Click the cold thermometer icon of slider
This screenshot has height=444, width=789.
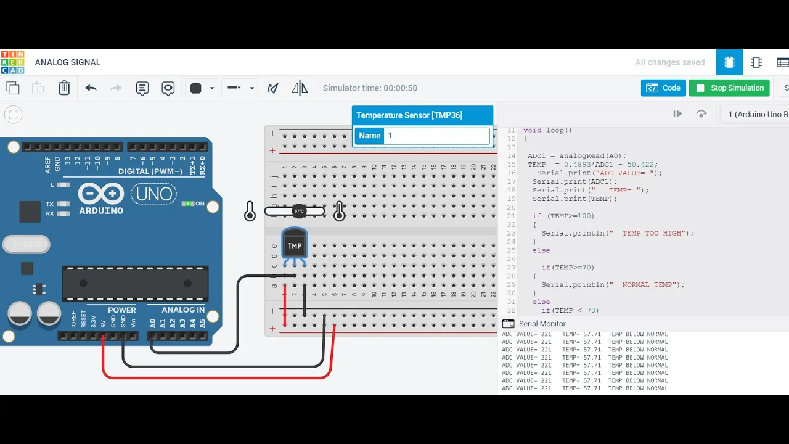[250, 212]
